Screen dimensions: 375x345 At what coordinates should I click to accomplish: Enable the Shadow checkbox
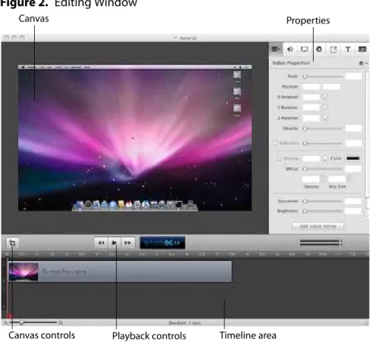pos(279,159)
